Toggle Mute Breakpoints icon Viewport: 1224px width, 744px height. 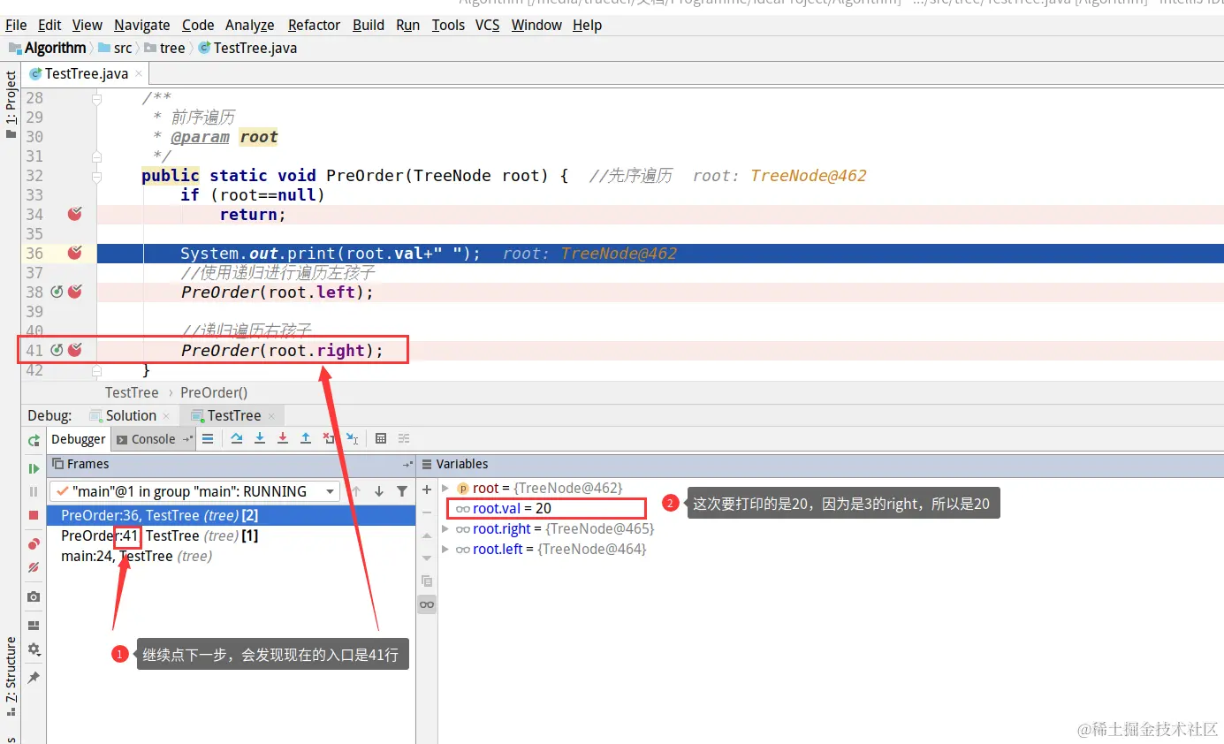(34, 566)
